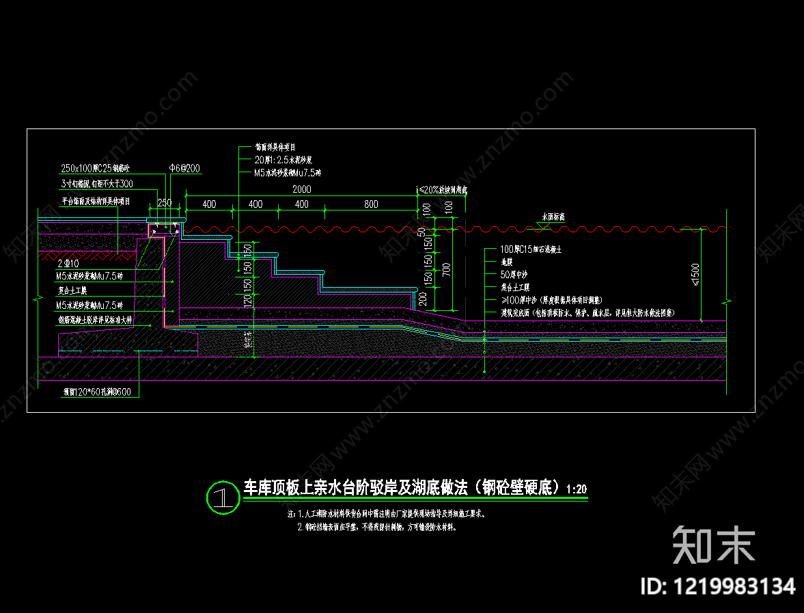Click the 平台饰面 platform finish annotation
This screenshot has width=804, height=613.
coord(96,201)
